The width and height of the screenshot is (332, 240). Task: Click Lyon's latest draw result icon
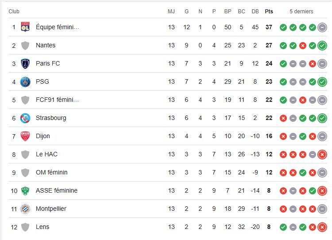click(322, 27)
